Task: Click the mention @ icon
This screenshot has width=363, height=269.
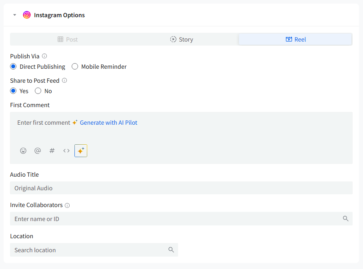Action: tap(38, 151)
